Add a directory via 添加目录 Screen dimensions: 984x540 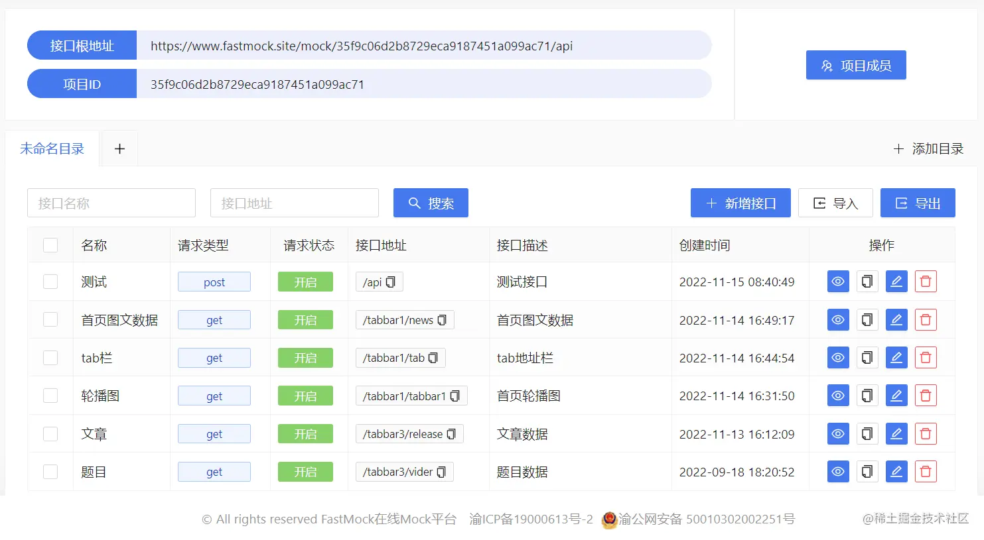928,148
